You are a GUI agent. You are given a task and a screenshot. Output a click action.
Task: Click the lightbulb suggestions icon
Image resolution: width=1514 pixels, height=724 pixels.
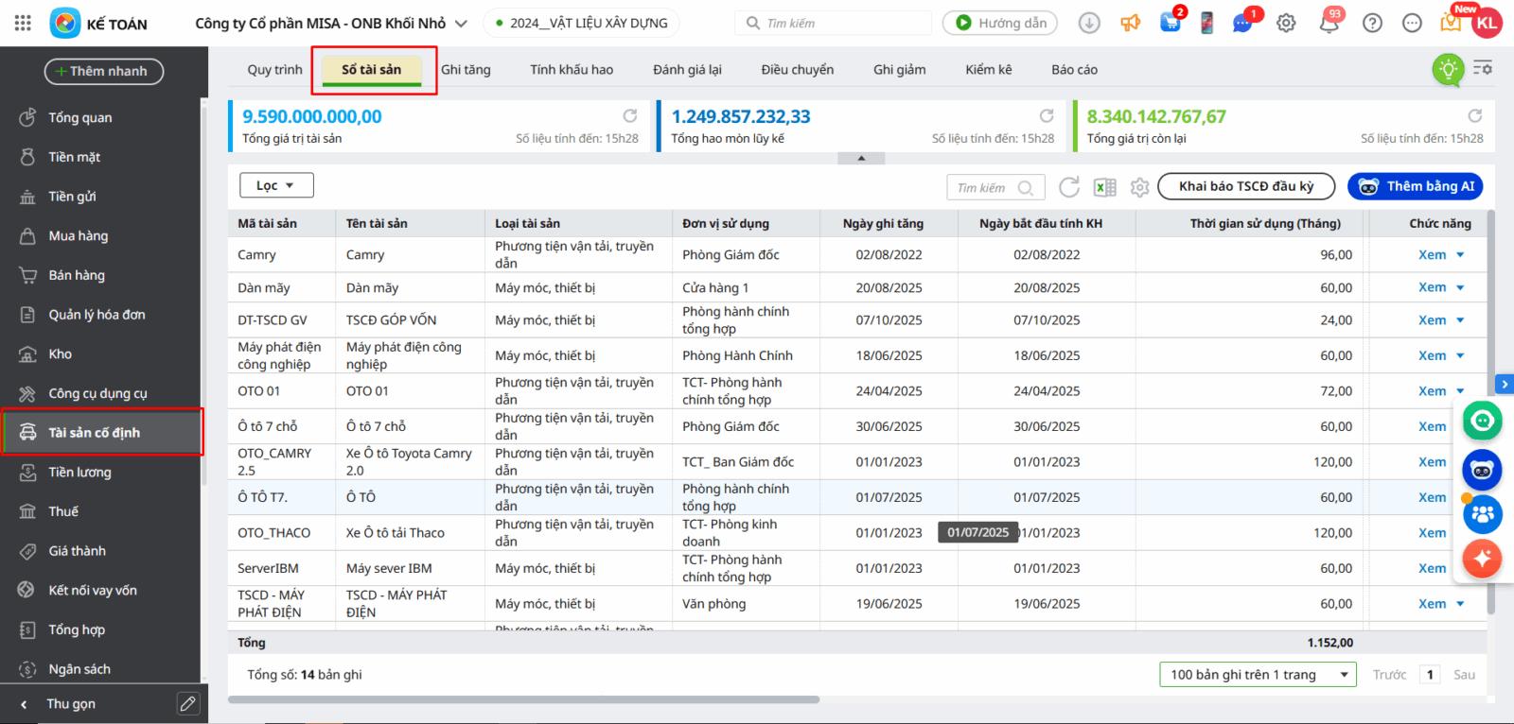point(1448,69)
